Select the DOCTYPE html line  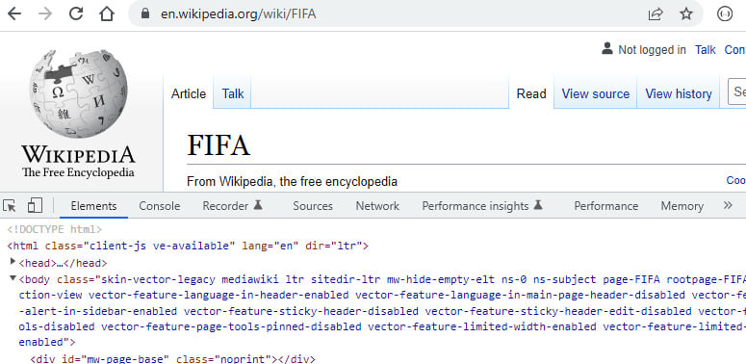point(54,229)
